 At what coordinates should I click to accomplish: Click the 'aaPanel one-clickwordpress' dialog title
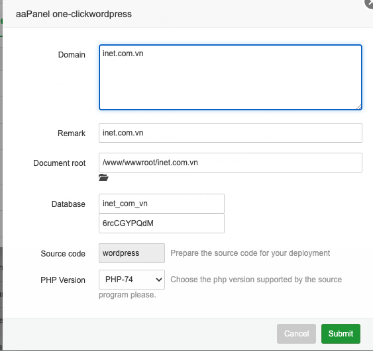[74, 14]
